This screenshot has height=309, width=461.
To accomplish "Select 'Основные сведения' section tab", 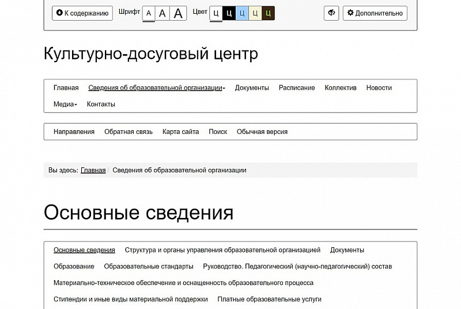I will coord(84,250).
